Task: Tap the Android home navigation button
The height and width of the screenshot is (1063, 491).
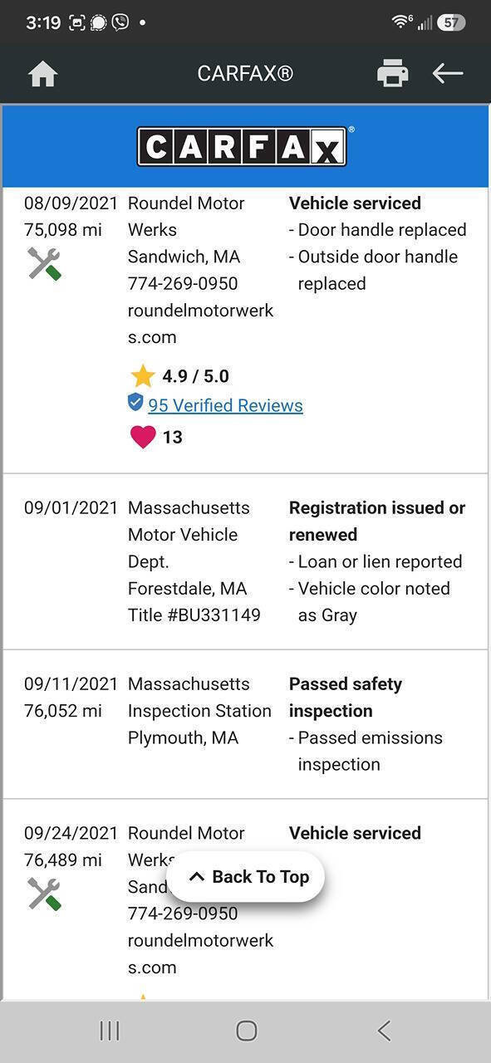Action: click(x=246, y=1031)
